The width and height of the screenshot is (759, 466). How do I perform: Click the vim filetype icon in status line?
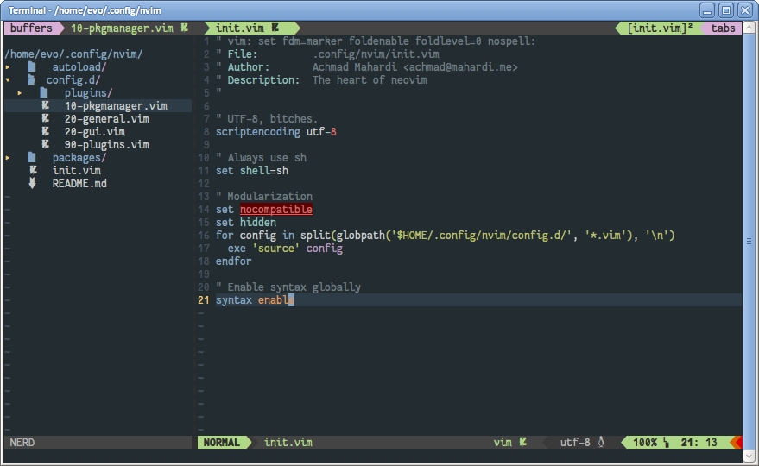tap(522, 443)
